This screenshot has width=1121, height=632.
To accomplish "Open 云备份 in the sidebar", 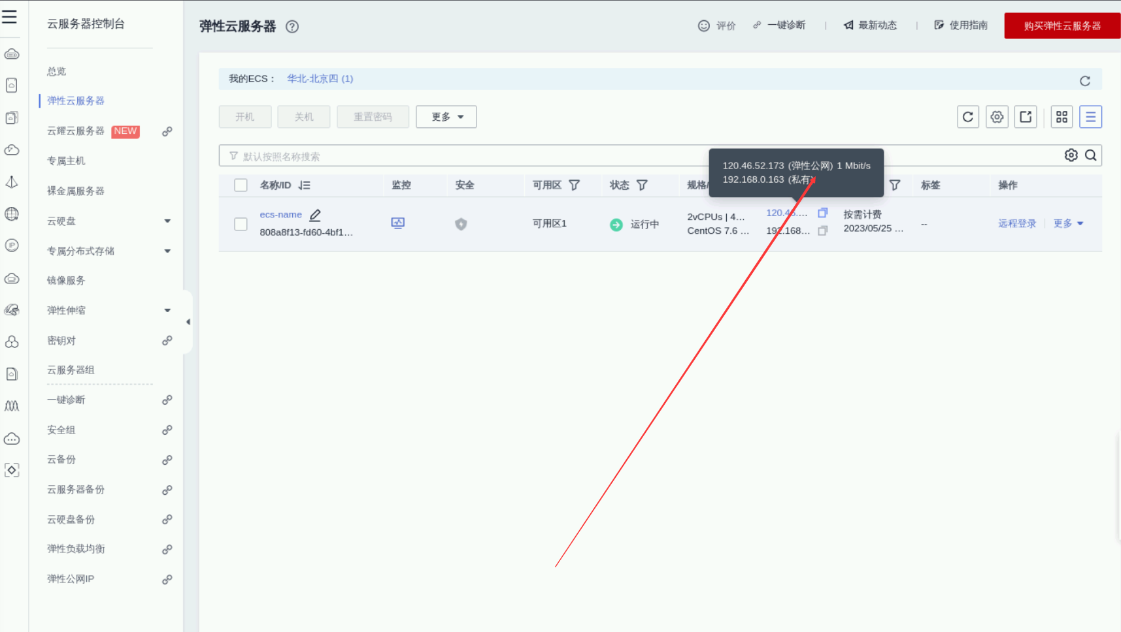I will [61, 460].
